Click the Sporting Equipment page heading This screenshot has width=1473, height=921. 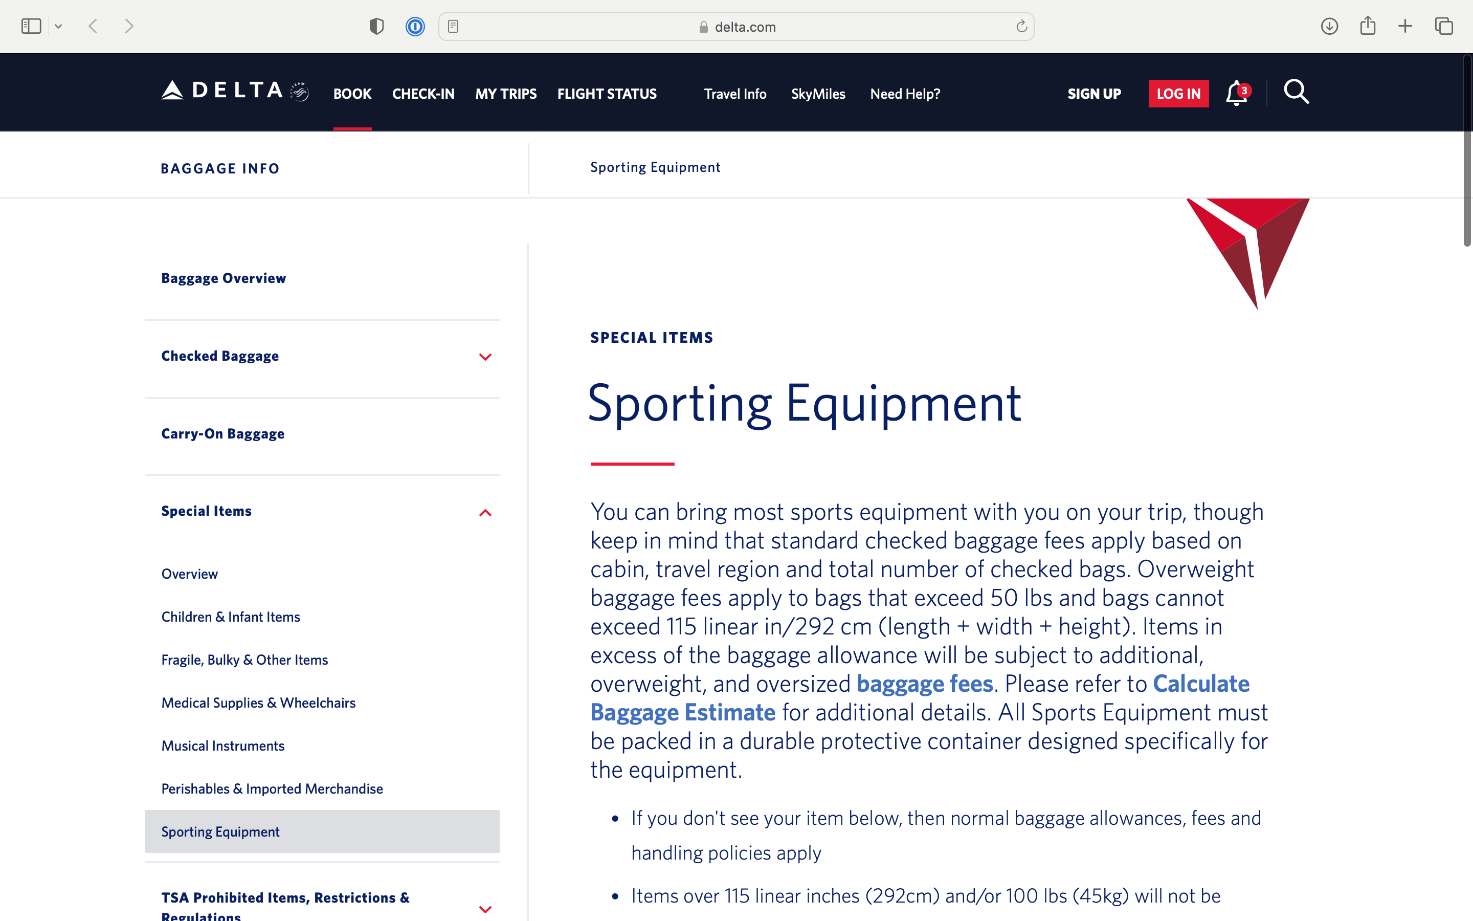(x=804, y=403)
